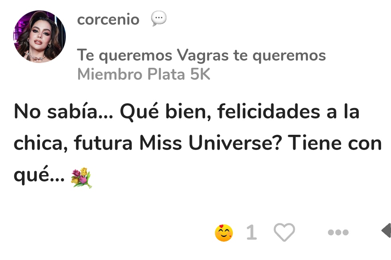The image size is (391, 260).
Task: Click "qué..." on the last comment line
Action: (x=39, y=175)
